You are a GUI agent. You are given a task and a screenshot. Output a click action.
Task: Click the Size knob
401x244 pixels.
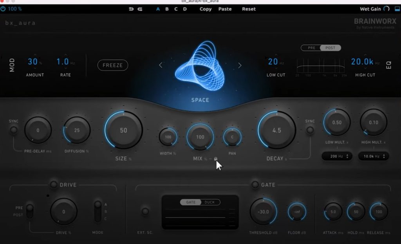123,130
